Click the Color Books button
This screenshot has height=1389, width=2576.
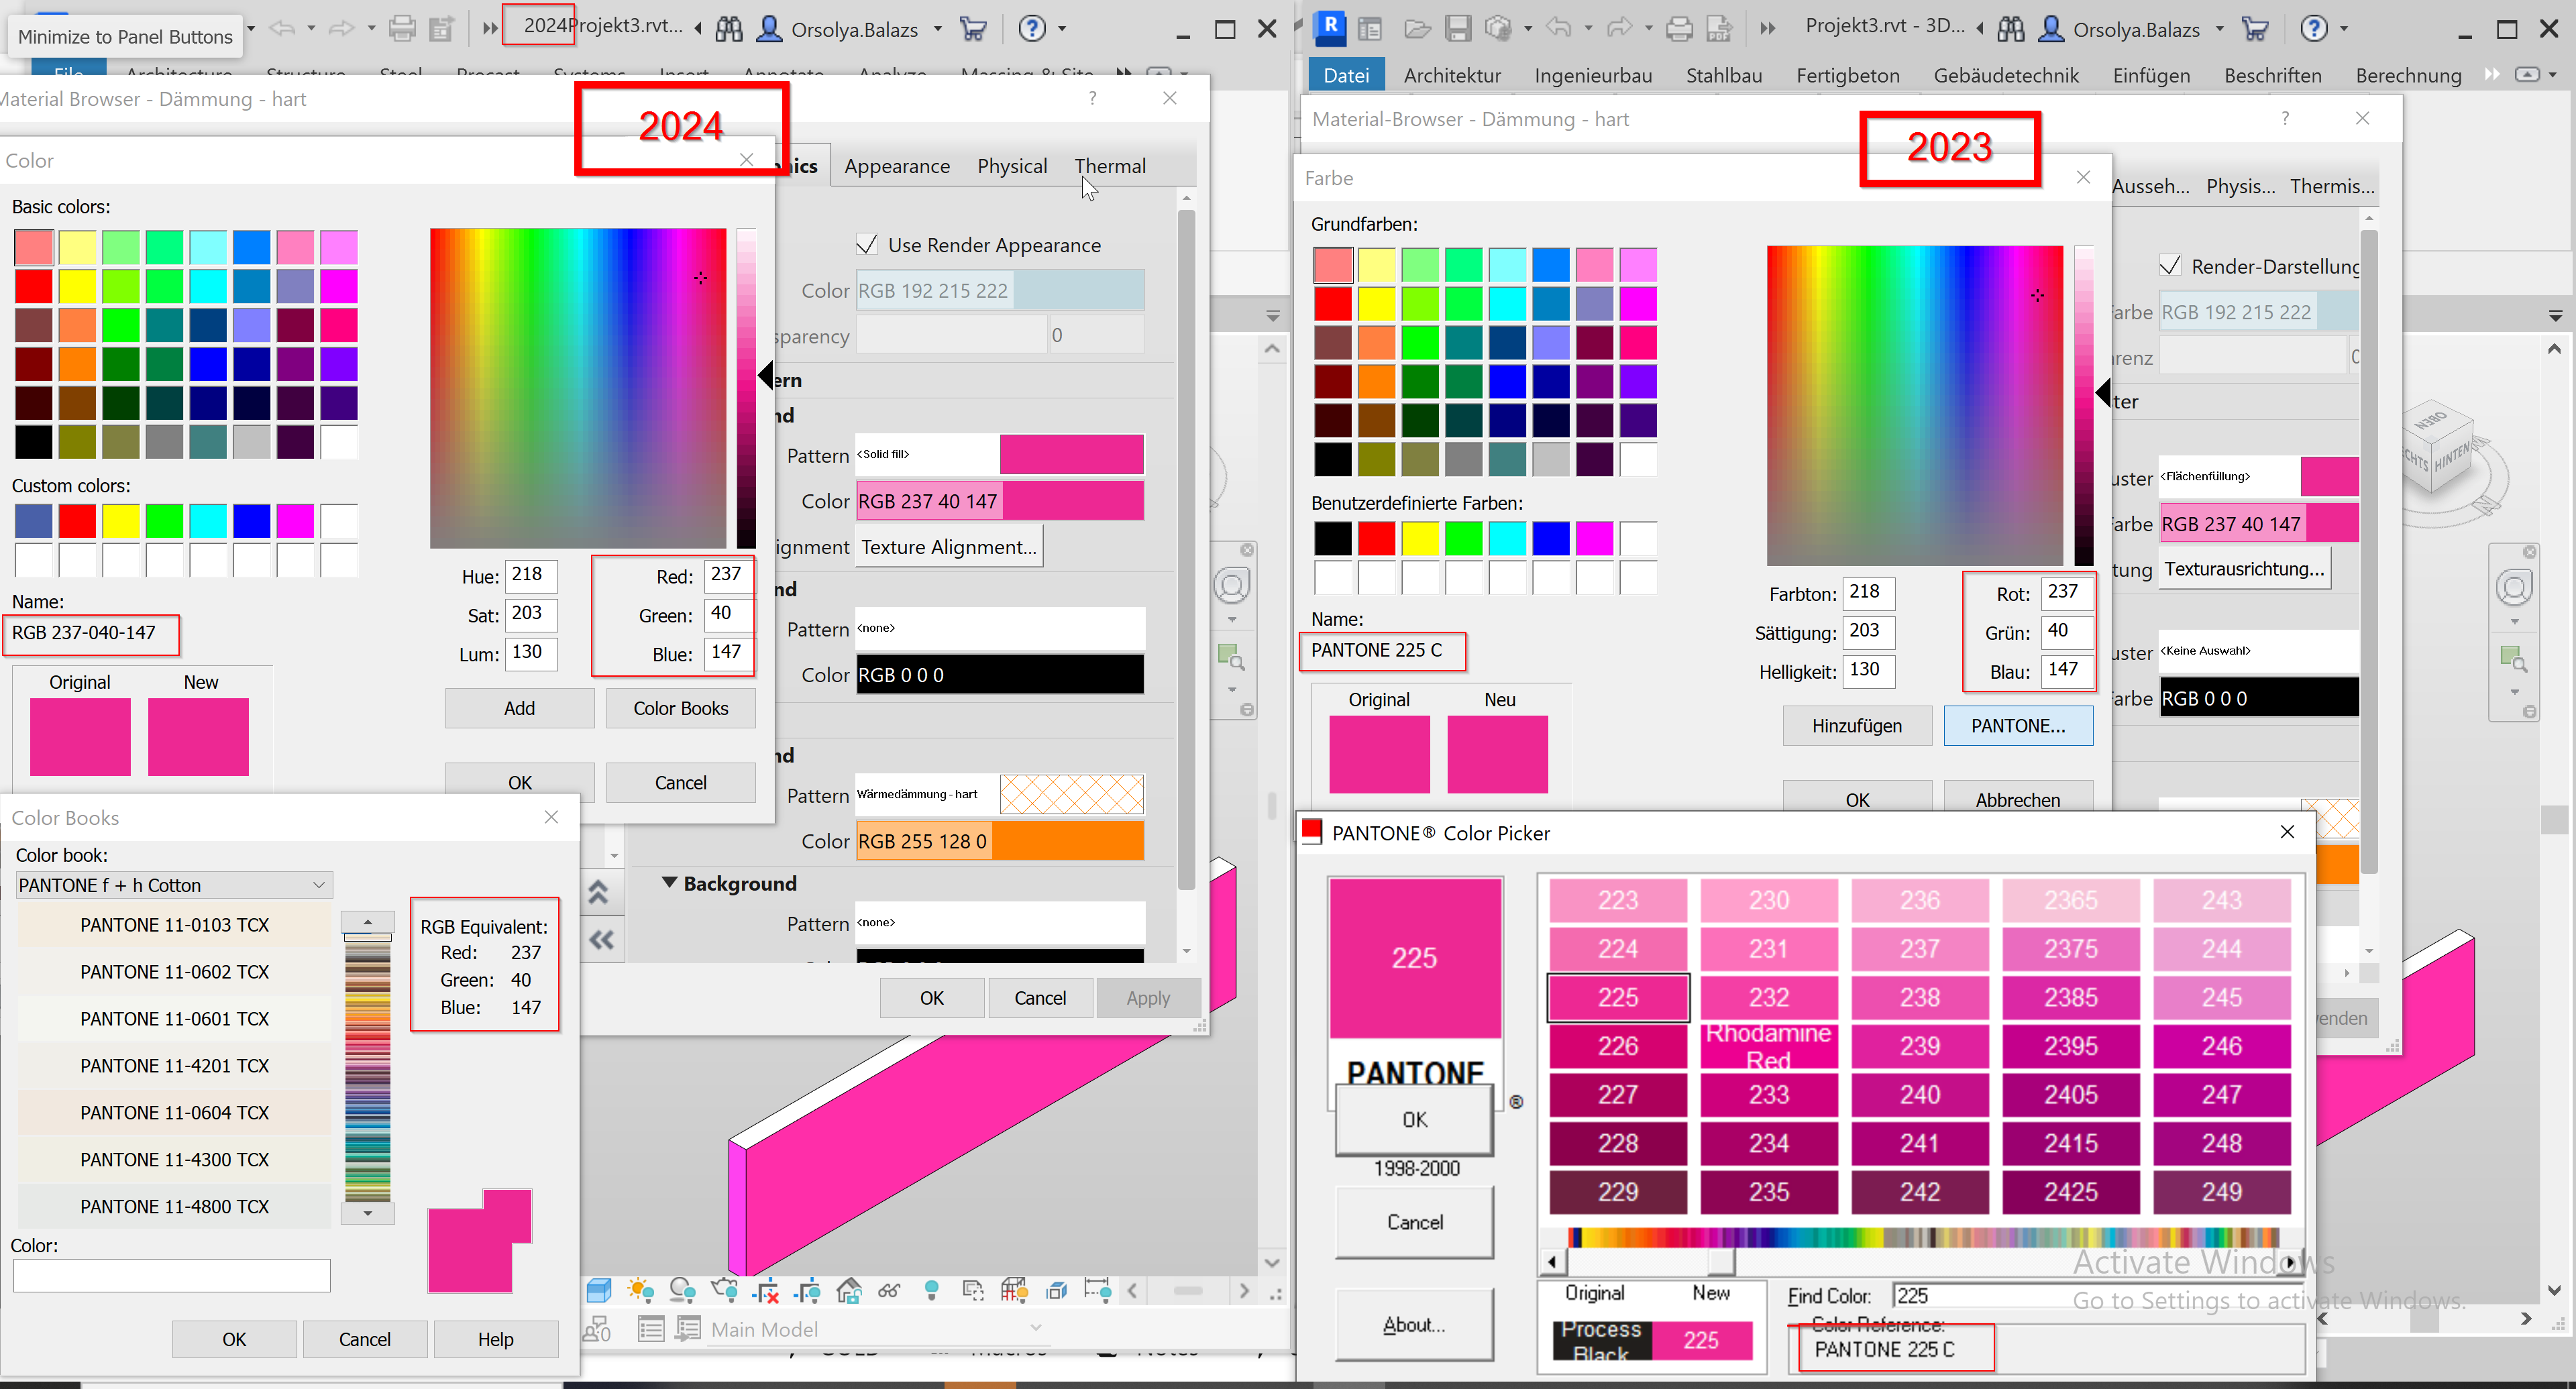pos(680,708)
